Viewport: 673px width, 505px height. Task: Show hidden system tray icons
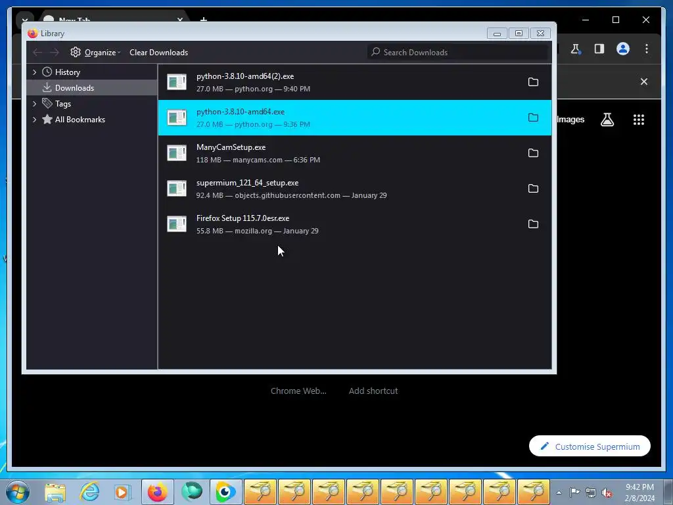pyautogui.click(x=559, y=493)
